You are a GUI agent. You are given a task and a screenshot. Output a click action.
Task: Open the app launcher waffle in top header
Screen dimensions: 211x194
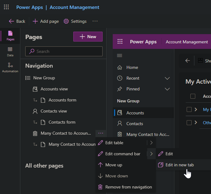6,7
